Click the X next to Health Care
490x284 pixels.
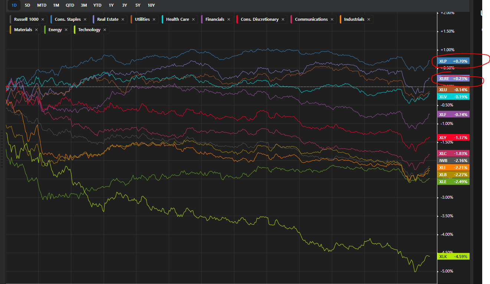point(193,19)
